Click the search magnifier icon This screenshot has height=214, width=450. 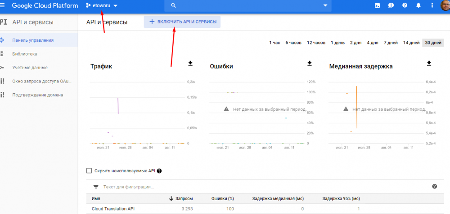tap(173, 5)
